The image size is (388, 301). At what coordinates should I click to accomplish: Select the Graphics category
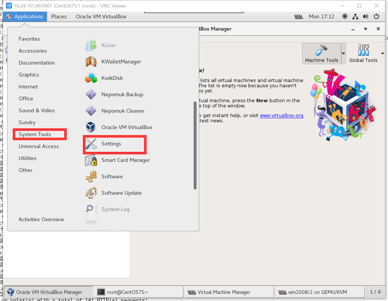click(29, 75)
